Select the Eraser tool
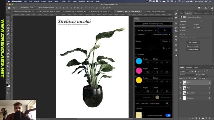Image resolution: width=214 pixels, height=120 pixels. point(8,47)
